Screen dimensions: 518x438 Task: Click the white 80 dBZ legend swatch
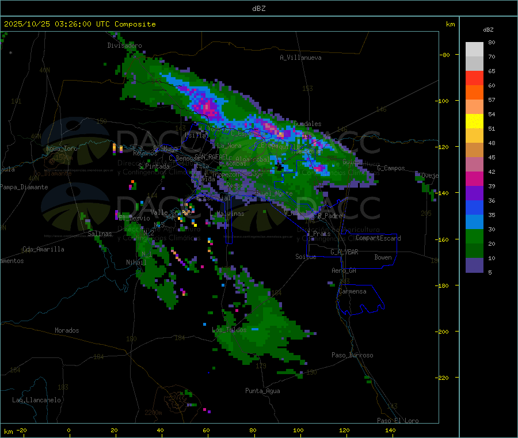click(474, 49)
